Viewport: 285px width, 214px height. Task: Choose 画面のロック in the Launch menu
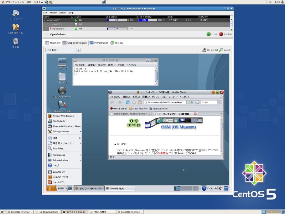tap(64, 172)
